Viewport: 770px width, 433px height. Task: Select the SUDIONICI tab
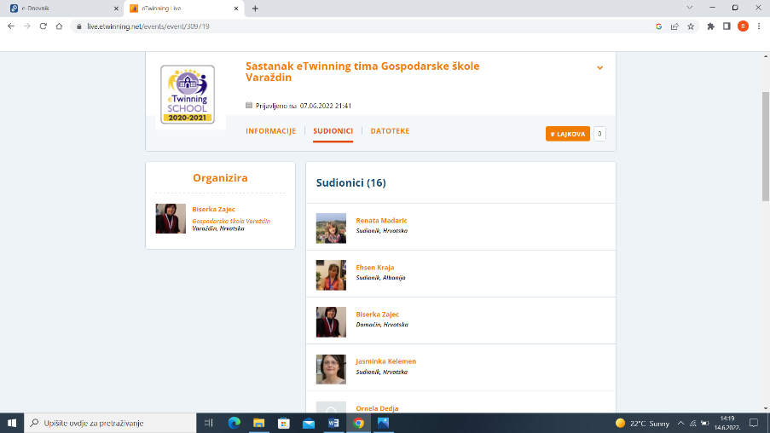333,131
